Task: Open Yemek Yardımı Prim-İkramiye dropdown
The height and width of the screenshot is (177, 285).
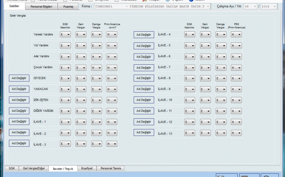Action: [x=112, y=34]
